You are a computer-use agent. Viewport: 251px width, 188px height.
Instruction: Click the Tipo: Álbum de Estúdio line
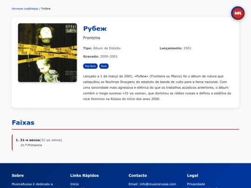click(102, 48)
